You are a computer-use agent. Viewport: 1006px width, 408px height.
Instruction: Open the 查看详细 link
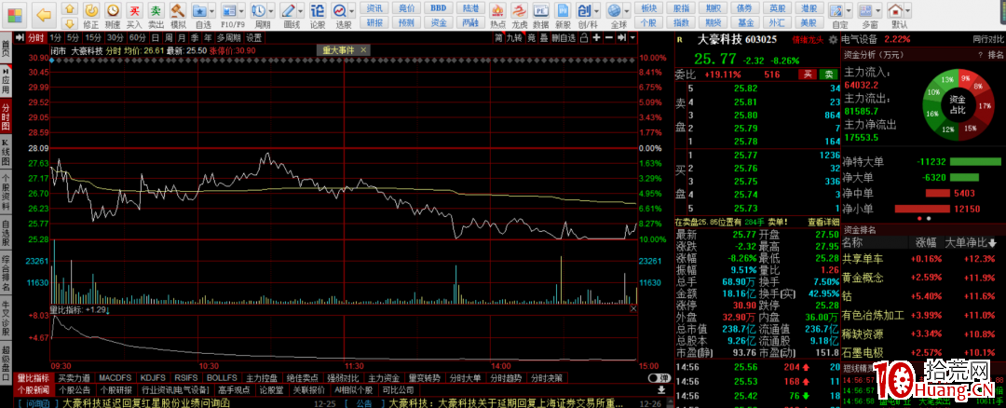click(x=822, y=222)
